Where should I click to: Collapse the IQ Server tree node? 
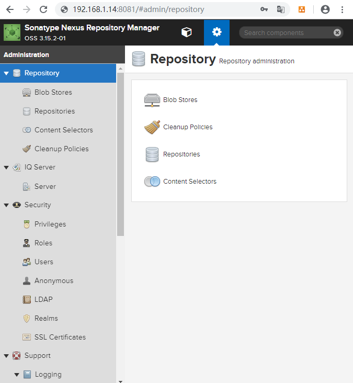(x=6, y=167)
